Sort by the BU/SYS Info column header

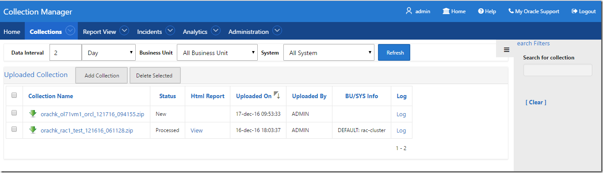(x=362, y=96)
